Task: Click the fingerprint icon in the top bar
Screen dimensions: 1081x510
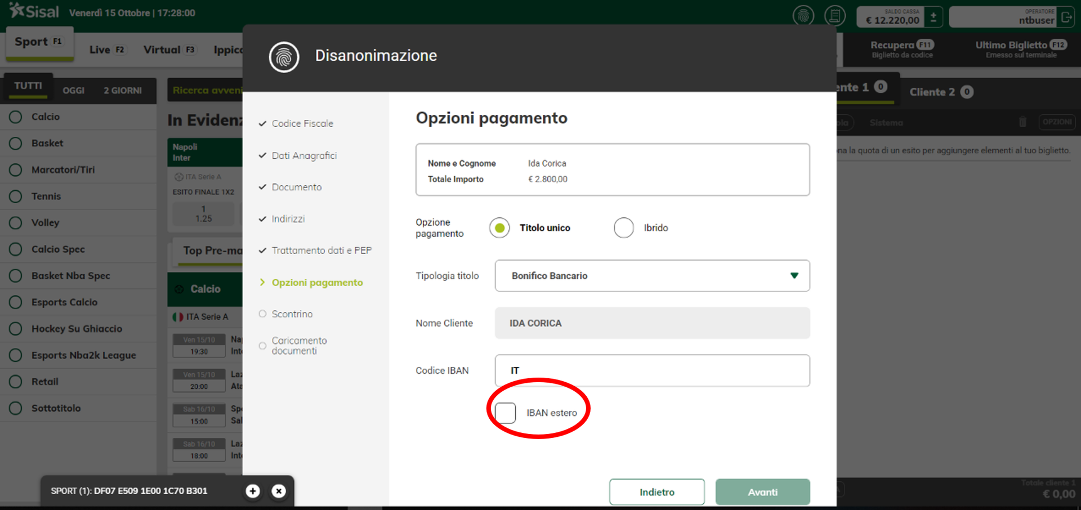Action: tap(803, 16)
